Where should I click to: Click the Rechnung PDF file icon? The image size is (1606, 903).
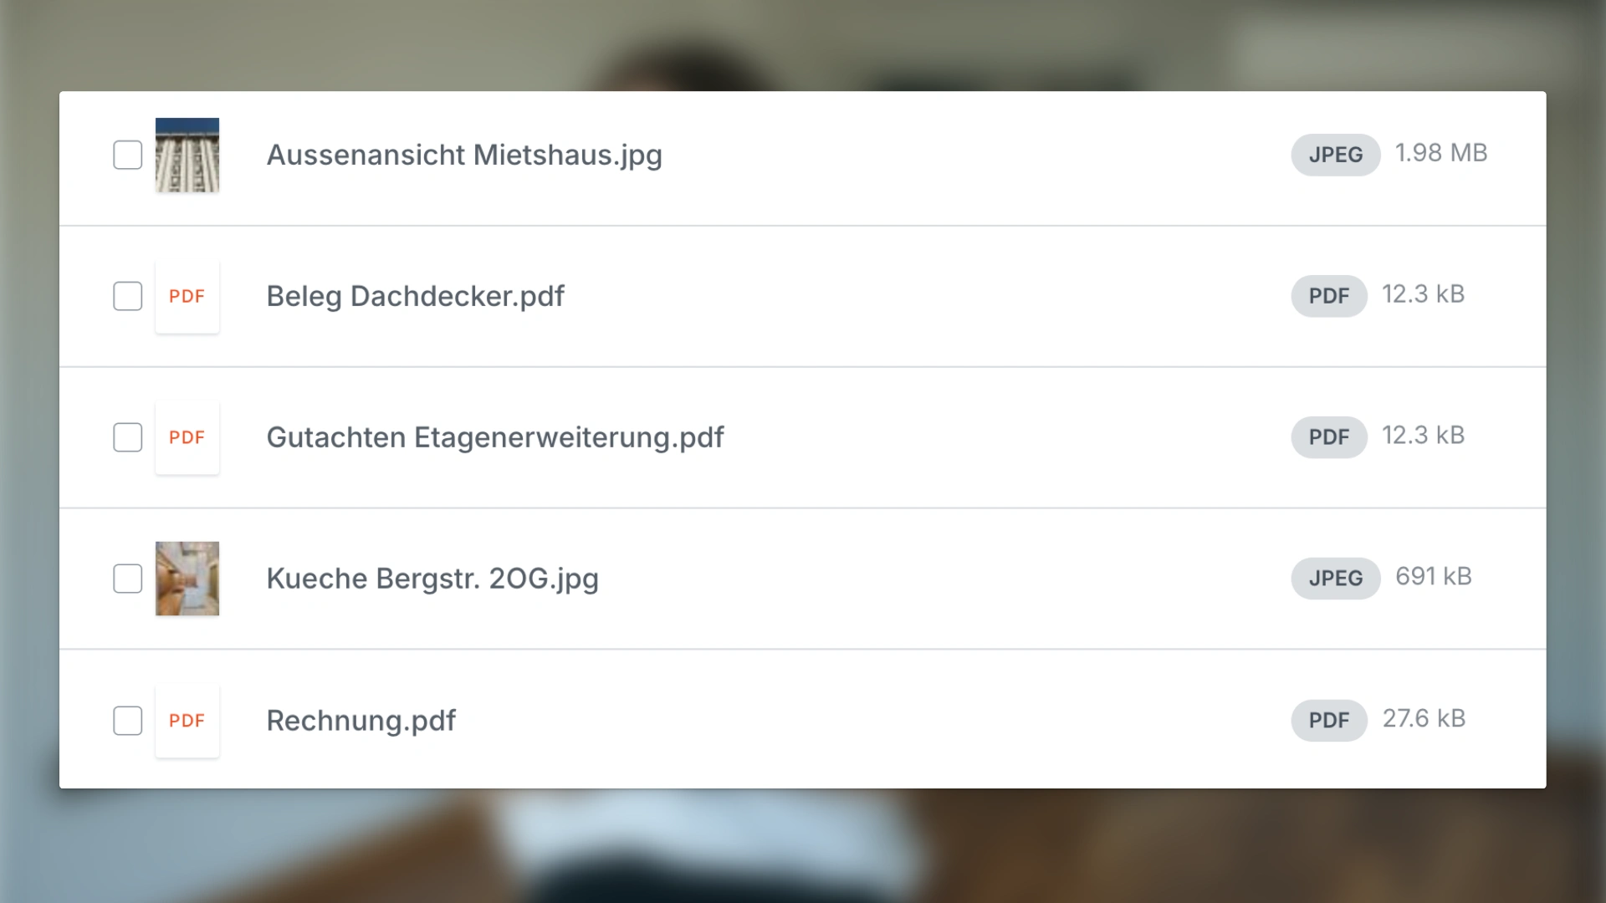[x=187, y=720]
